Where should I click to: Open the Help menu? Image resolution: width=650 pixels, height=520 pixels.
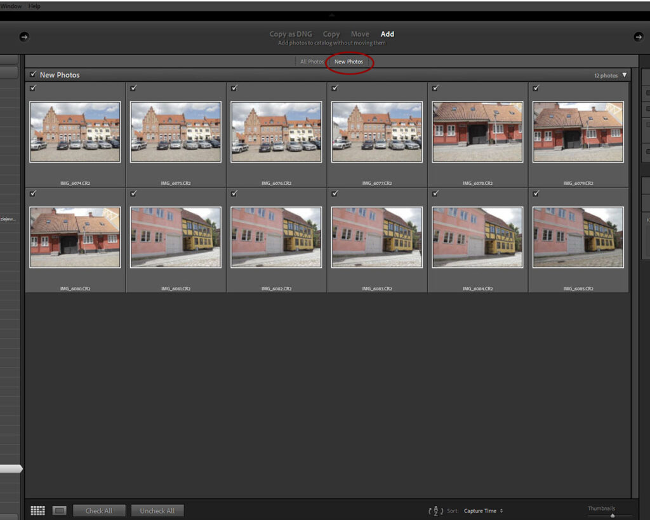(x=34, y=6)
